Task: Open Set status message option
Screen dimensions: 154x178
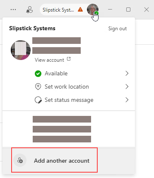Action: pyautogui.click(x=82, y=100)
